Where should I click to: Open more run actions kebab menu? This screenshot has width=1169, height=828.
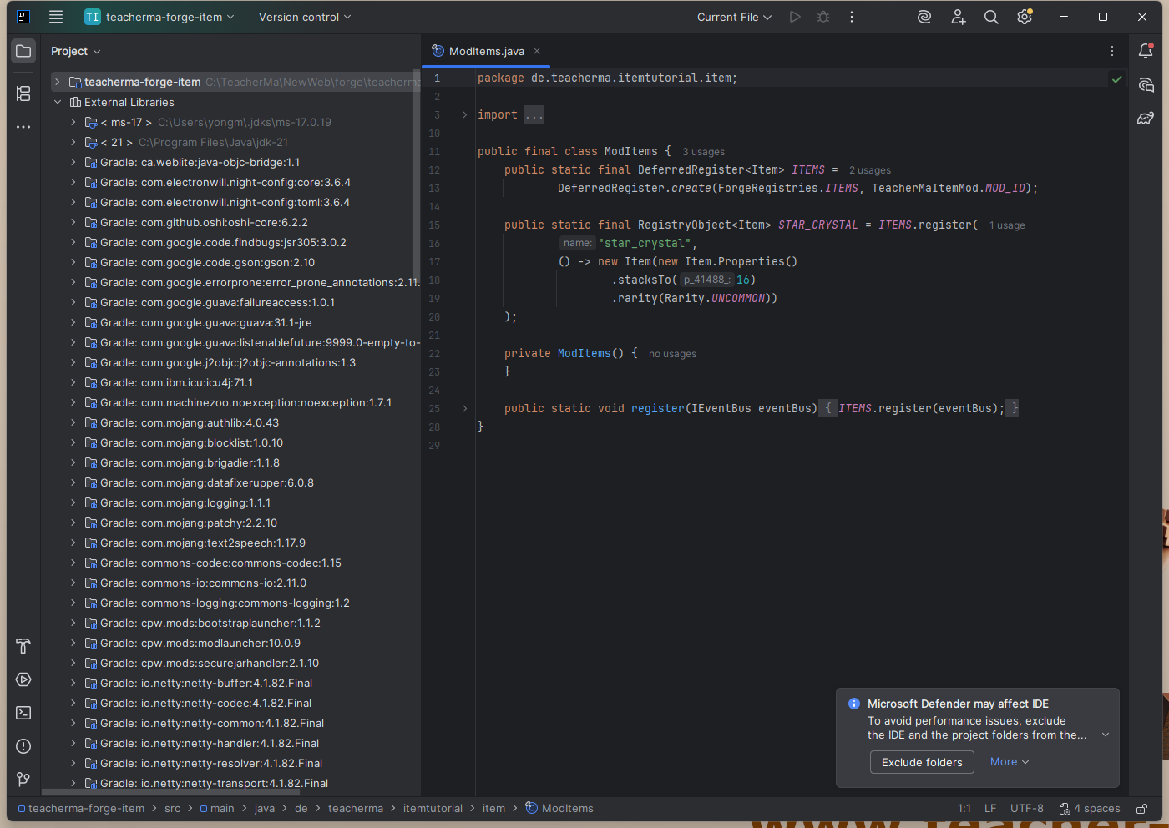852,17
